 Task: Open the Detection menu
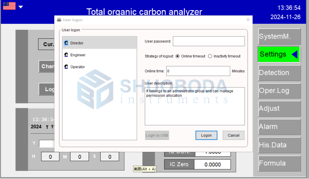click(x=280, y=73)
